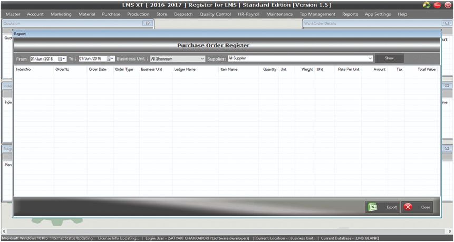The height and width of the screenshot is (242, 454).
Task: Close the WorkOrder Details window
Action: (447, 23)
